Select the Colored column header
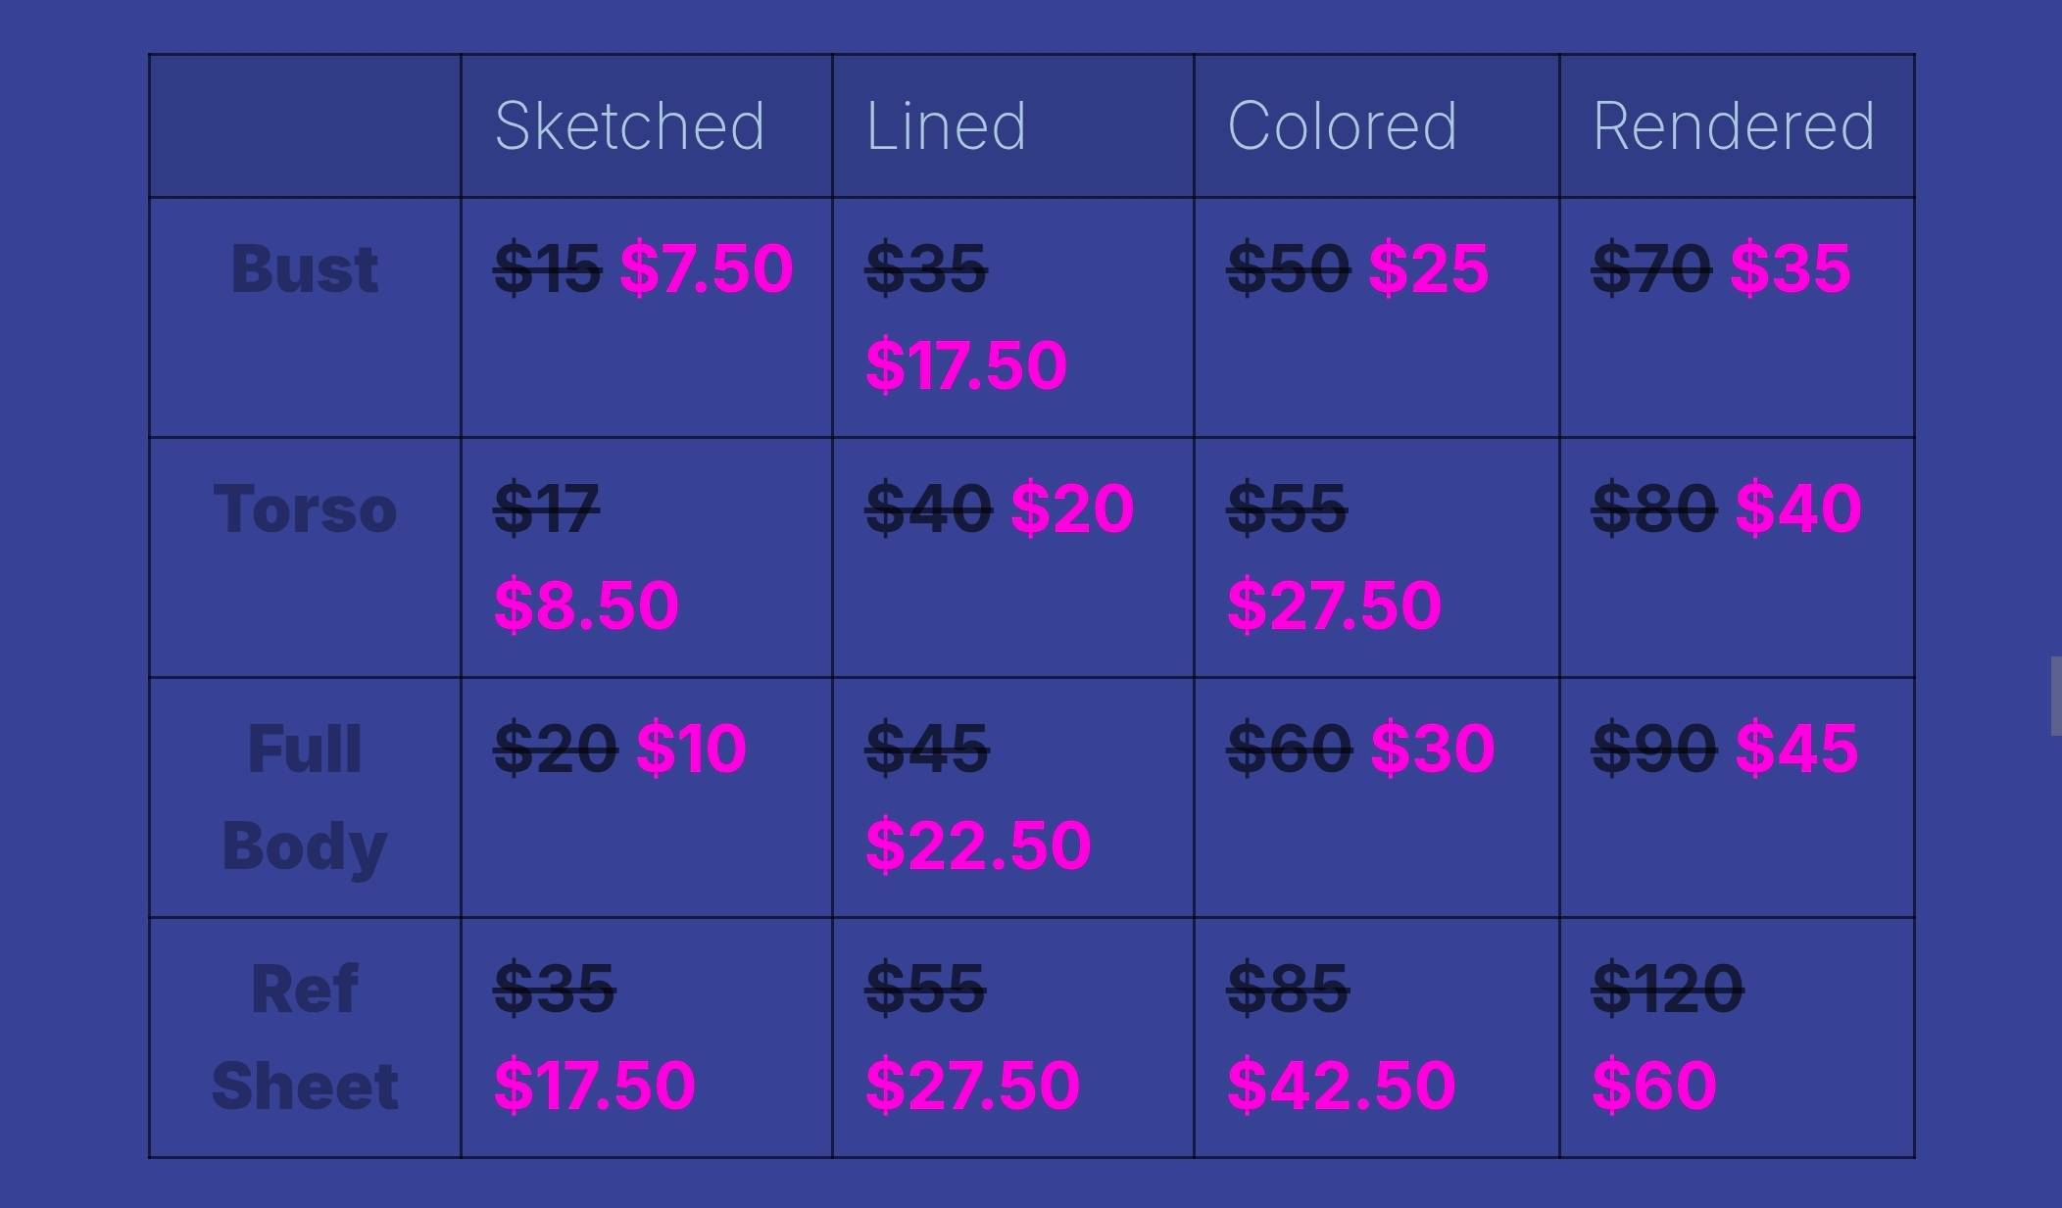Viewport: 2062px width, 1208px height. tap(1342, 126)
